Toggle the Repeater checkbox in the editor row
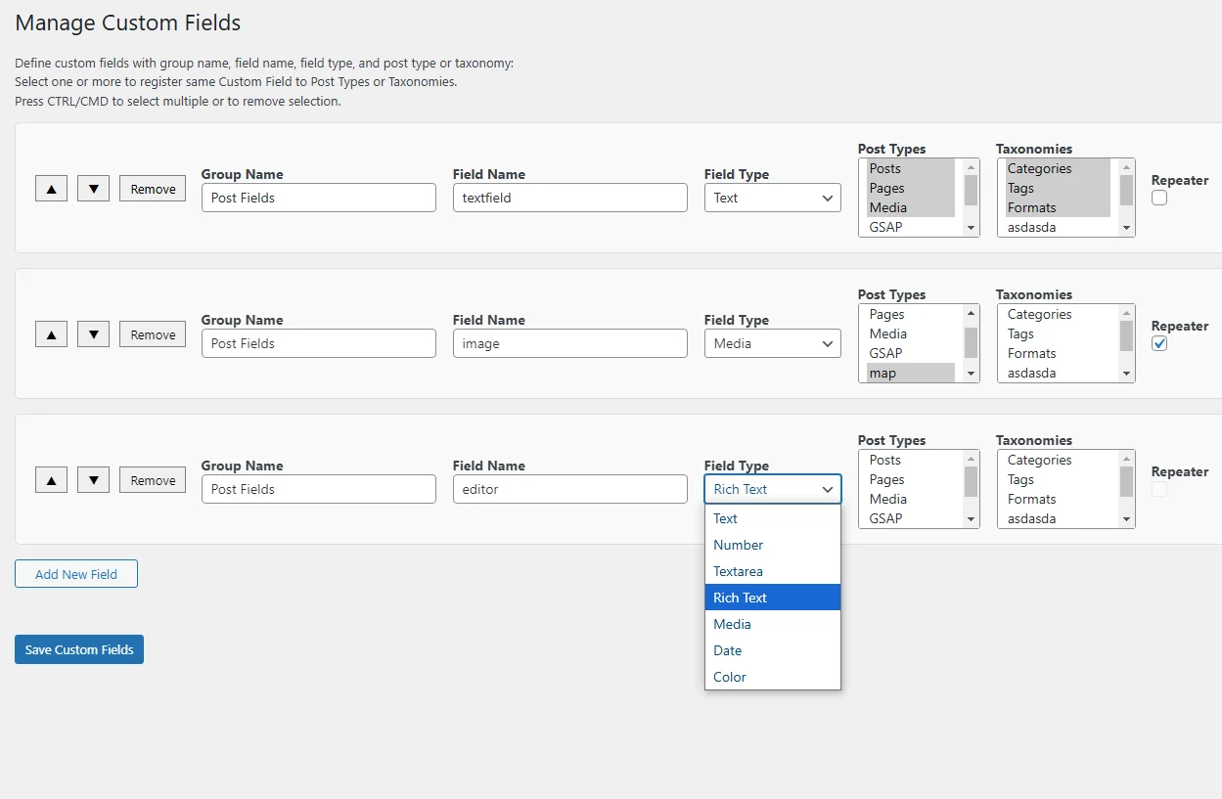The height and width of the screenshot is (799, 1222). [x=1159, y=489]
